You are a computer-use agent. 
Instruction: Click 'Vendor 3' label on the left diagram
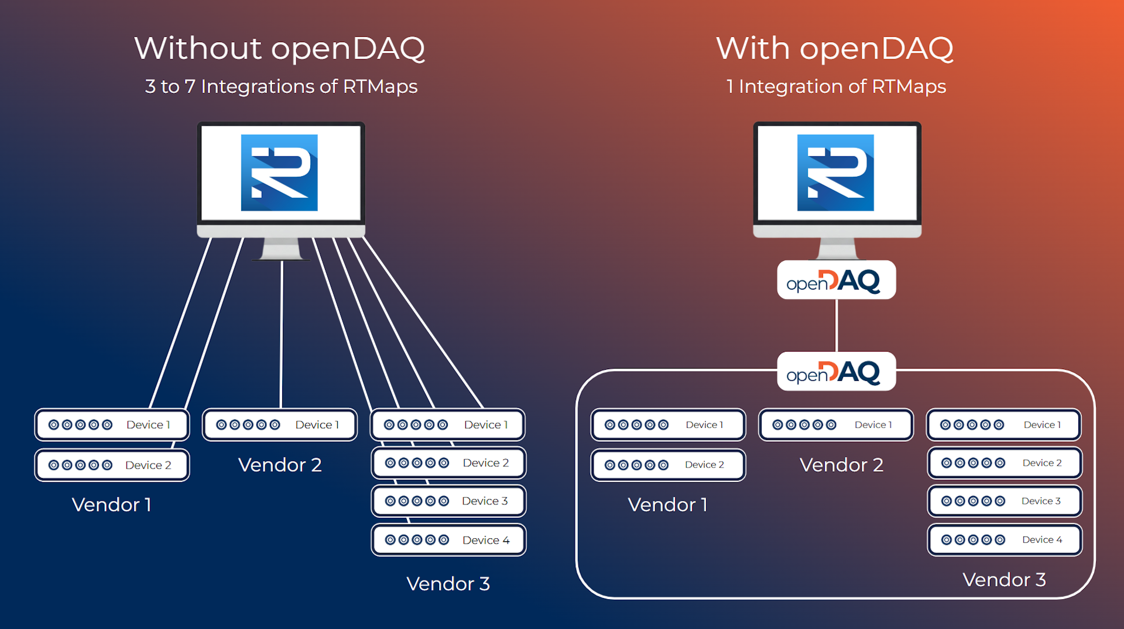pyautogui.click(x=448, y=583)
